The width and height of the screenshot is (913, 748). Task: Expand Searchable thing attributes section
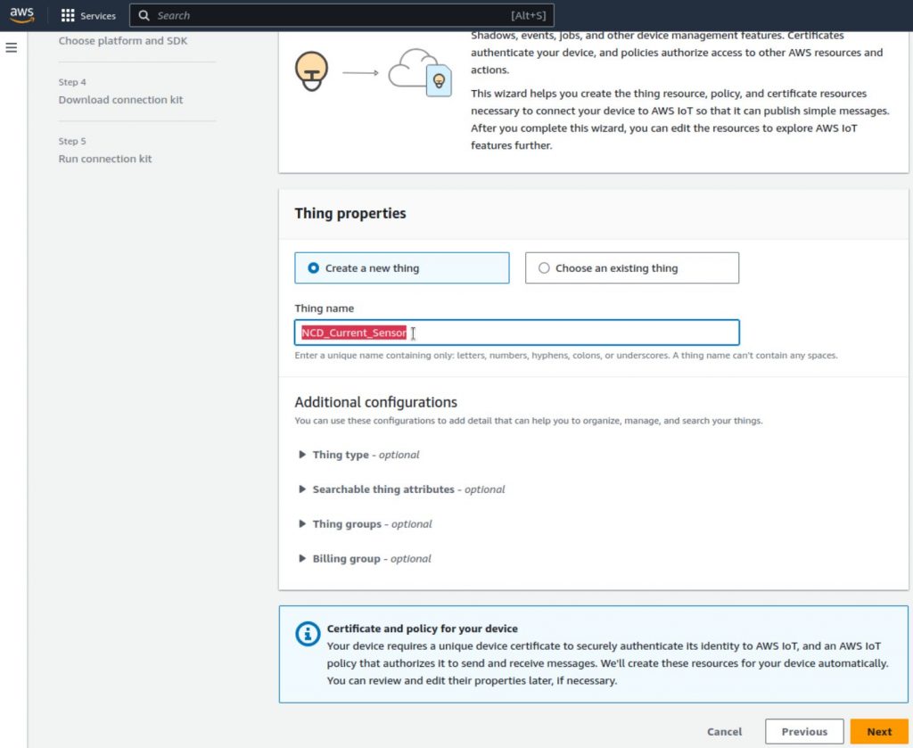coord(303,489)
